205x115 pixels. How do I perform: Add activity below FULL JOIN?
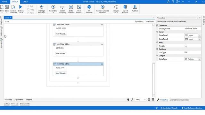point(78,78)
